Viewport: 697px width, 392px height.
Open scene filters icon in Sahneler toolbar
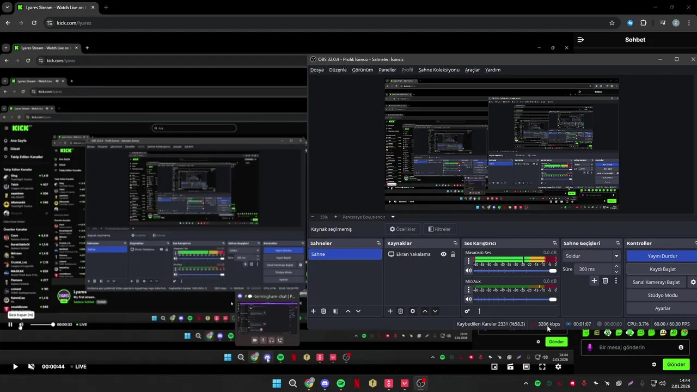[x=335, y=311]
